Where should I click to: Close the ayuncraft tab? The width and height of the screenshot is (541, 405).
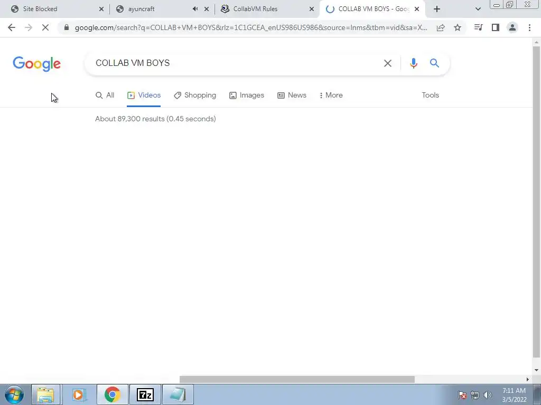(207, 9)
